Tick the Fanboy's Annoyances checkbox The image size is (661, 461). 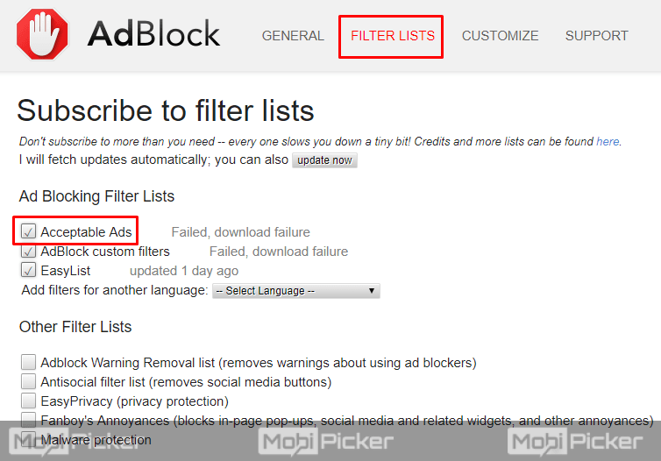pos(28,420)
